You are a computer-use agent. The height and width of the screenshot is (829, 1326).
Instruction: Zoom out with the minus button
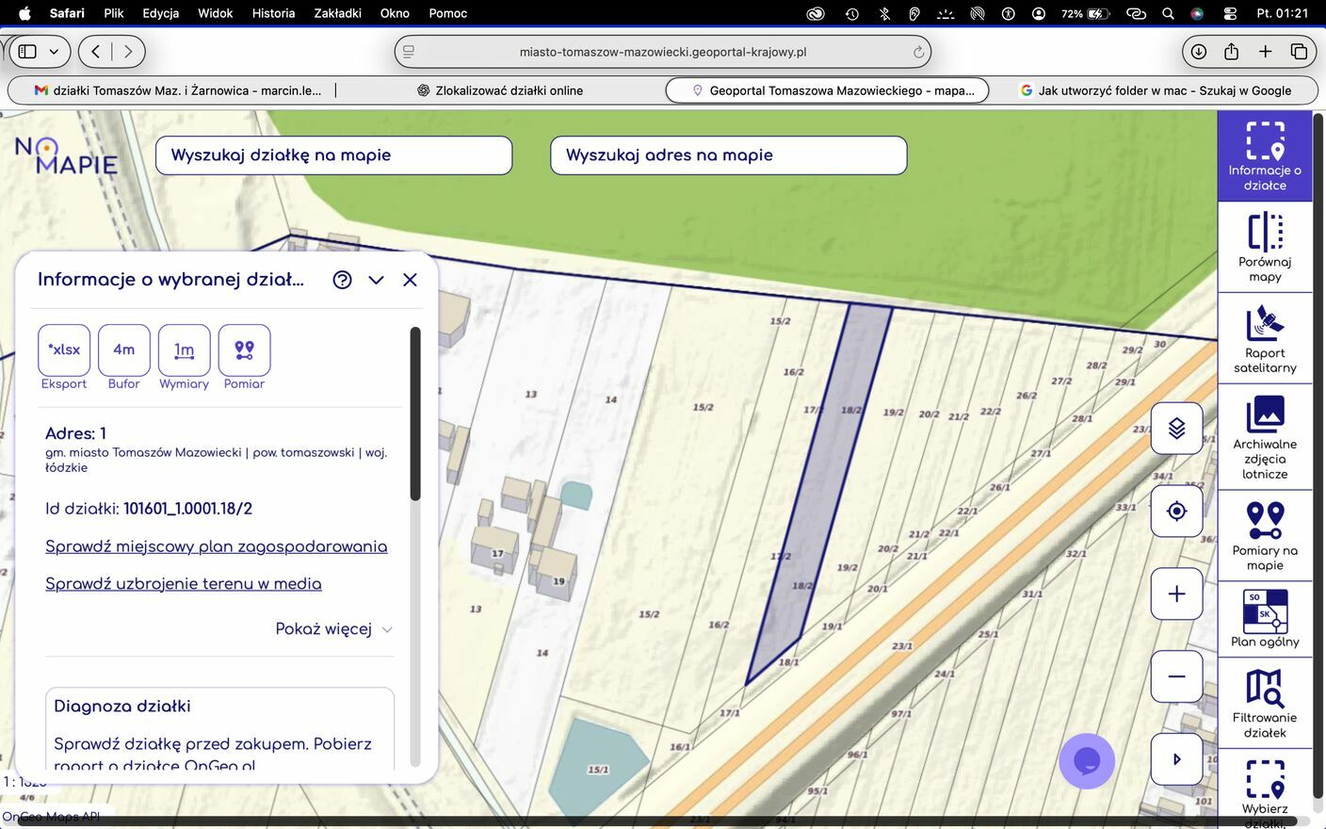pos(1176,676)
